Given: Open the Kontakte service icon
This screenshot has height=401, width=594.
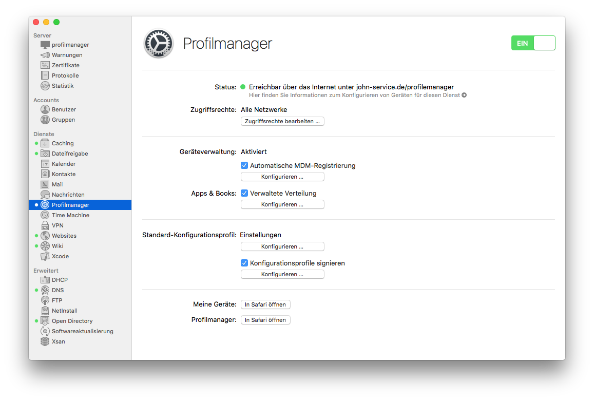Looking at the screenshot, I should point(45,174).
